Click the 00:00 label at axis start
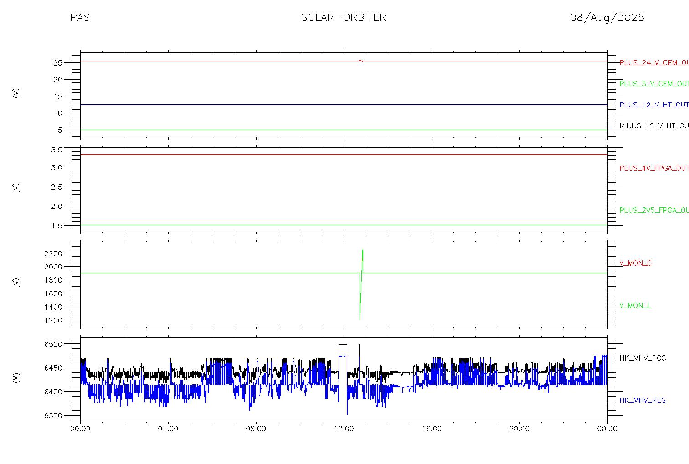 tap(81, 429)
